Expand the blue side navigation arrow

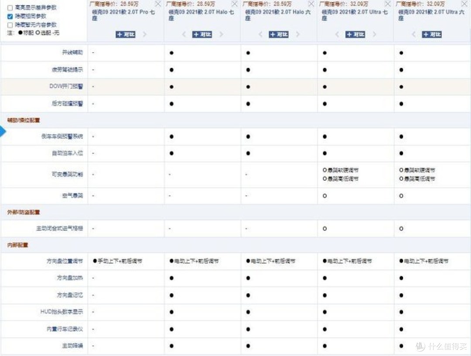click(3, 131)
